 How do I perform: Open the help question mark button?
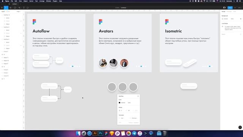pyautogui.click(x=240, y=127)
